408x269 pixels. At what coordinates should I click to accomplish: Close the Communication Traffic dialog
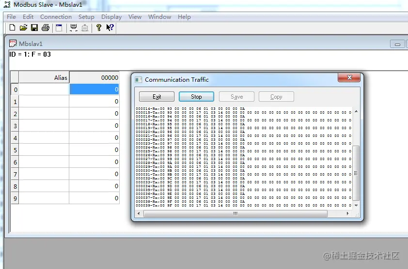tap(349, 77)
